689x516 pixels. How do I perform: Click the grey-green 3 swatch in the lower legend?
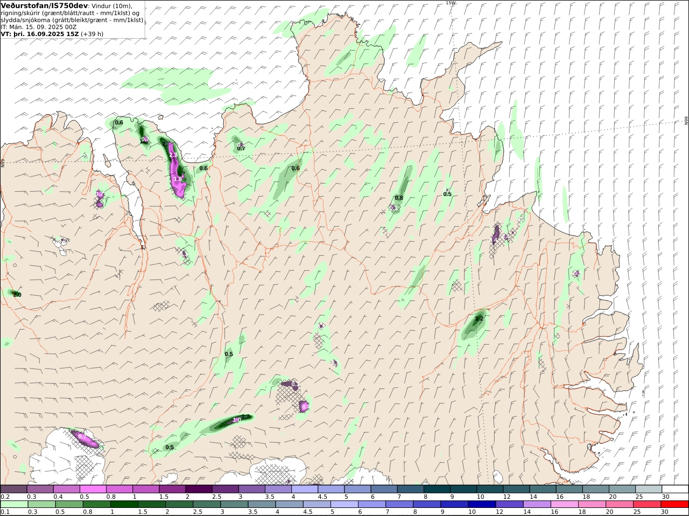click(234, 504)
